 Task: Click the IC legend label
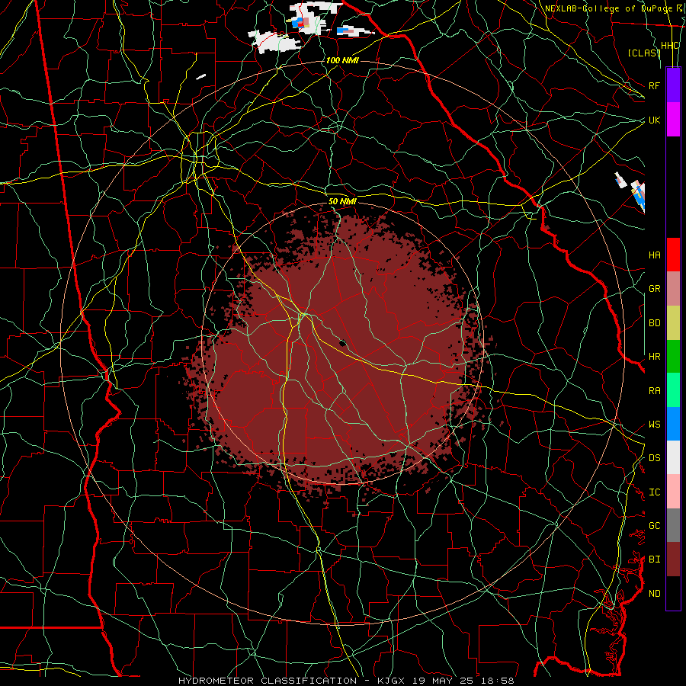(x=654, y=492)
